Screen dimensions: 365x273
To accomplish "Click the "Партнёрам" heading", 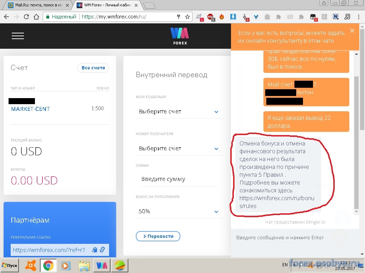I will (x=30, y=220).
